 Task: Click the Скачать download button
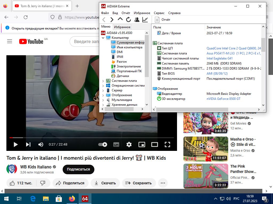pos(105,183)
